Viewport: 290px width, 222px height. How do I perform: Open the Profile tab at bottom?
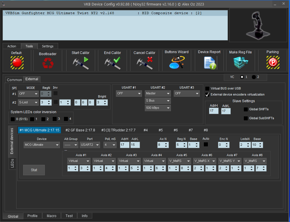point(32,216)
